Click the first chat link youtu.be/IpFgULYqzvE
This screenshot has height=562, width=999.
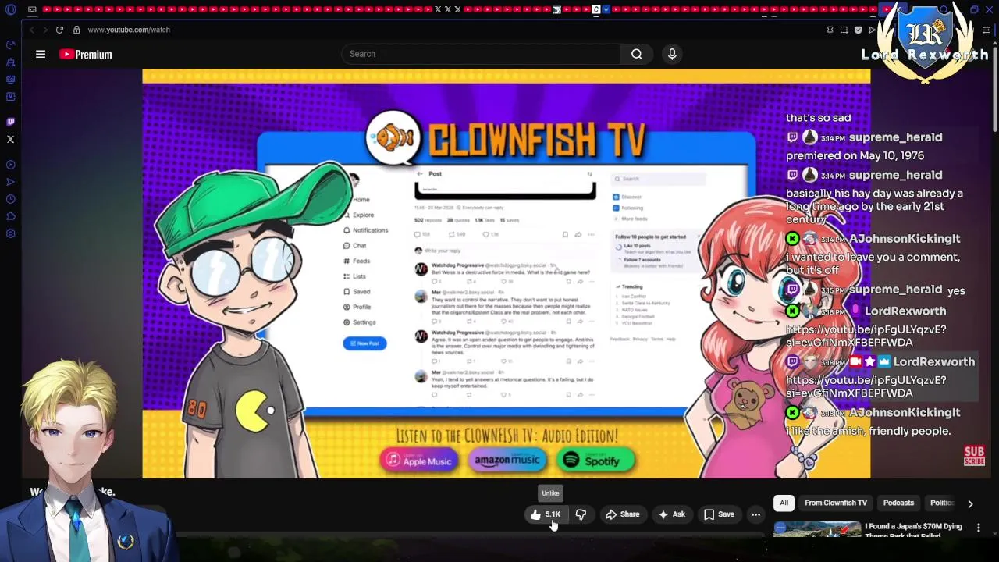point(866,336)
